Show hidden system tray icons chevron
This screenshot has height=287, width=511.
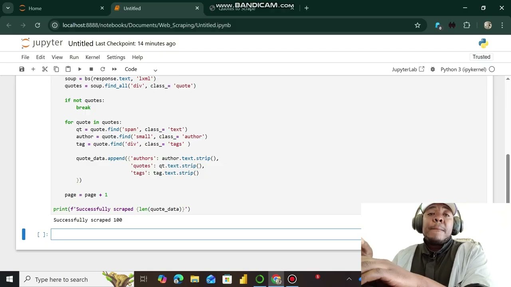[x=349, y=279]
